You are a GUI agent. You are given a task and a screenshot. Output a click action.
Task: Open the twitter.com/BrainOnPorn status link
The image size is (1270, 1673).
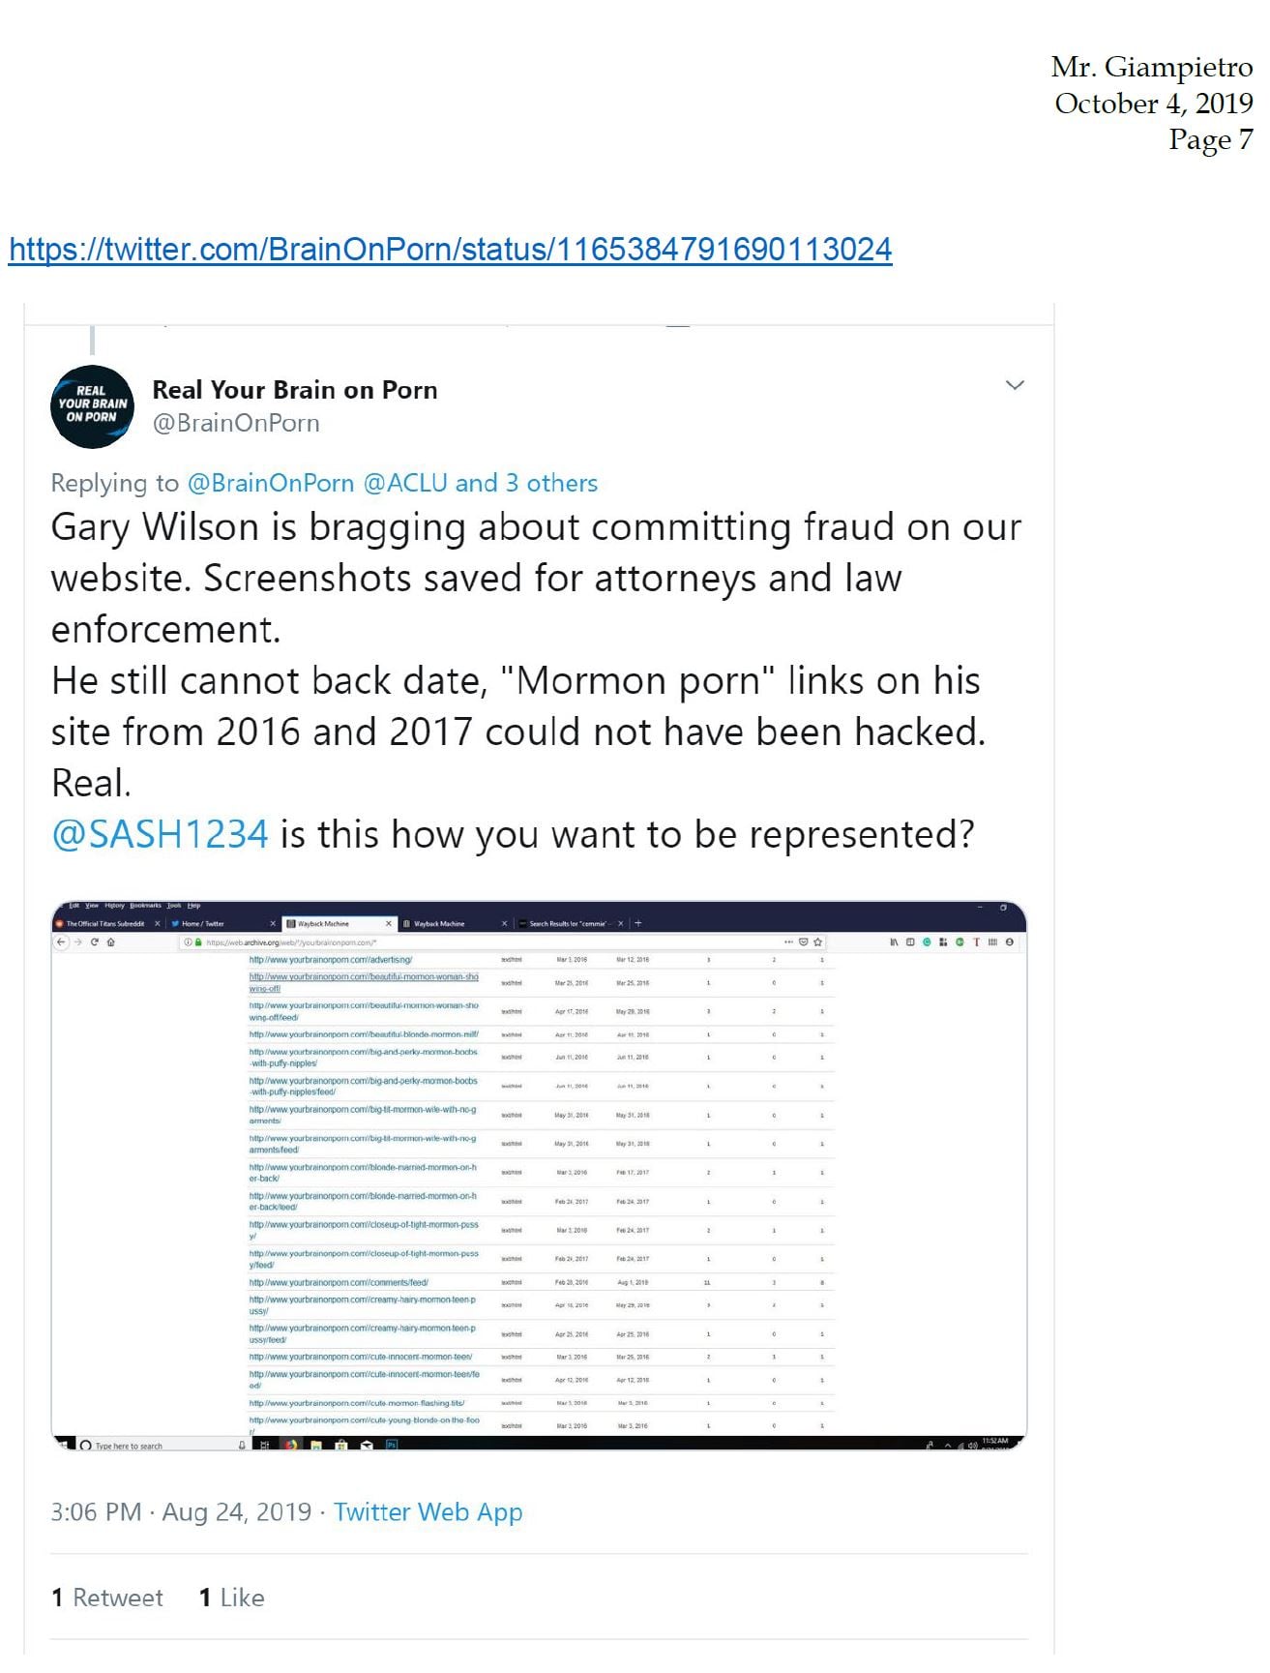(x=450, y=250)
